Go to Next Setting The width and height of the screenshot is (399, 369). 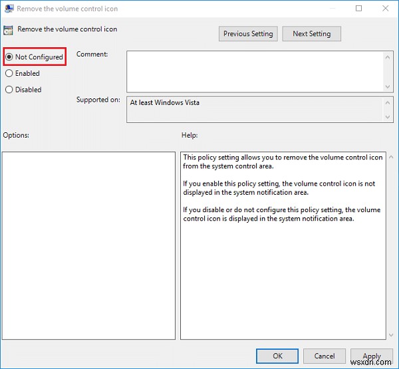(312, 34)
